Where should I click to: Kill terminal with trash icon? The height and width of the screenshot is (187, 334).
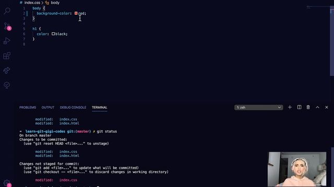308,108
